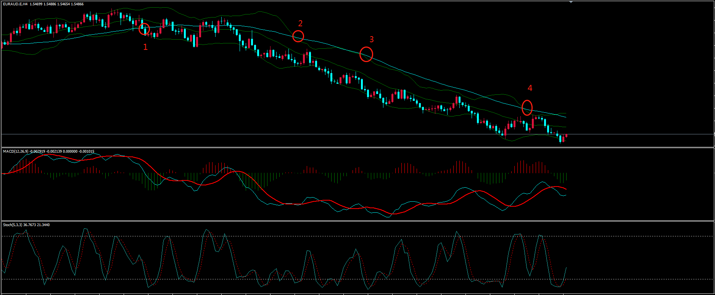Viewport: 715px width, 295px height.
Task: Click the time axis at the chart bottom
Action: click(x=343, y=293)
